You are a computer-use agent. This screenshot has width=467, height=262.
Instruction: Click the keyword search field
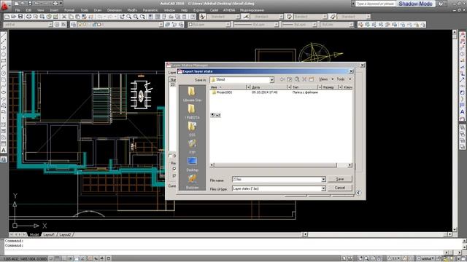coord(375,4)
